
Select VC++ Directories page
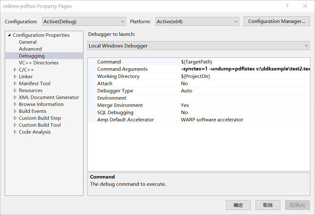point(38,63)
